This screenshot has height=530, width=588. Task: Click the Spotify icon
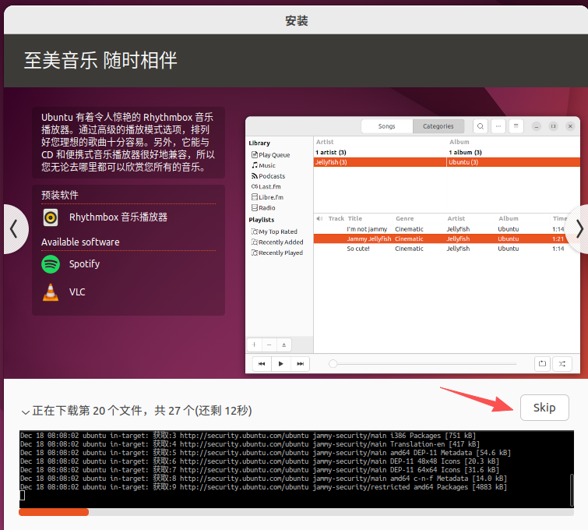(51, 264)
